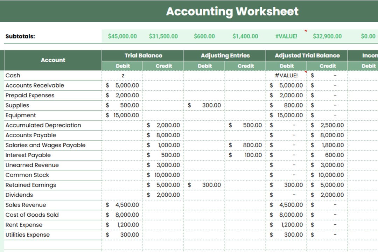Select Retained Earnings trial credit 5,000.00

[163, 185]
